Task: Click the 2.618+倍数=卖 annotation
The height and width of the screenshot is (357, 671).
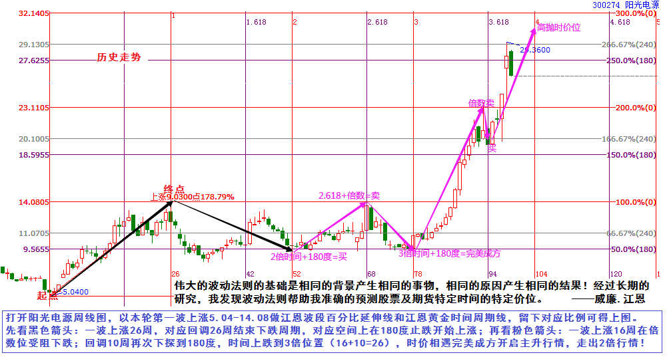Action: [348, 196]
